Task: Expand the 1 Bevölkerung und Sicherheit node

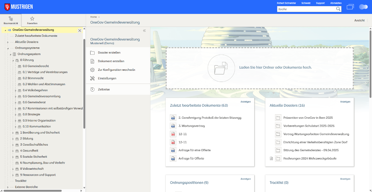Action: 13,133
